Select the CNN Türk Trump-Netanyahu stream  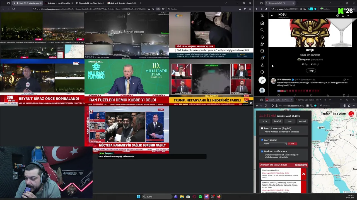click(x=211, y=82)
